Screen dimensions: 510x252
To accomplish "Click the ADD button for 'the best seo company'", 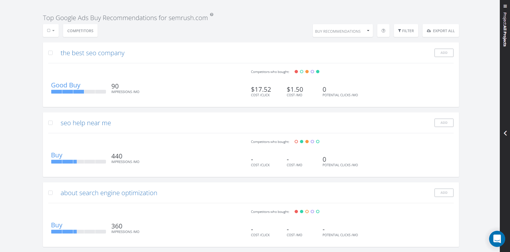I will (444, 53).
